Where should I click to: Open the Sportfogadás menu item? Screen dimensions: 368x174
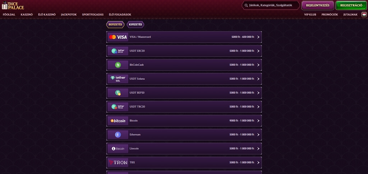[x=93, y=14]
